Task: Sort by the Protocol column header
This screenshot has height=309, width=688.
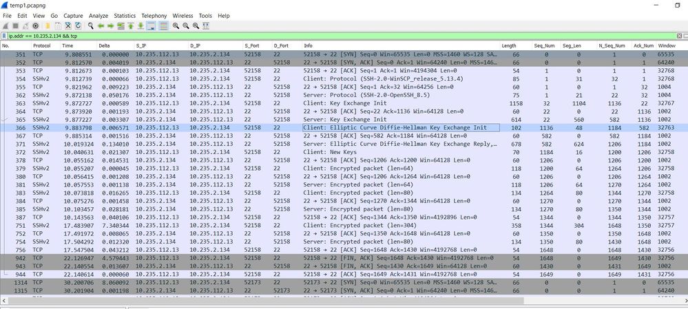Action: coord(45,45)
